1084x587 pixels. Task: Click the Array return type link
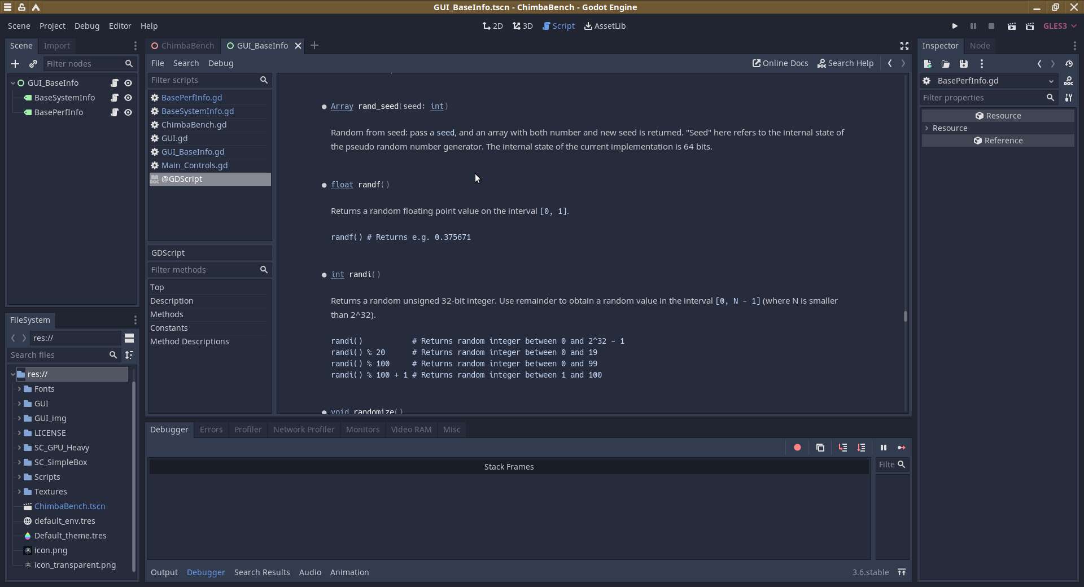tap(342, 106)
